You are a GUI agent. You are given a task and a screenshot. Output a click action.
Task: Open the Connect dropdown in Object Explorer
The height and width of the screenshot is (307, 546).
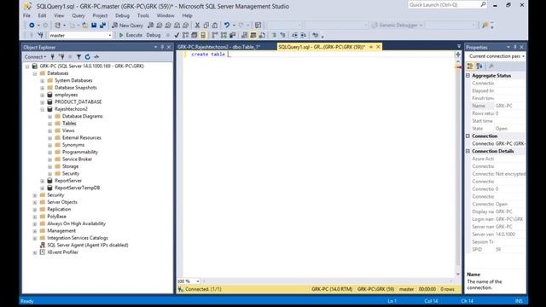35,57
